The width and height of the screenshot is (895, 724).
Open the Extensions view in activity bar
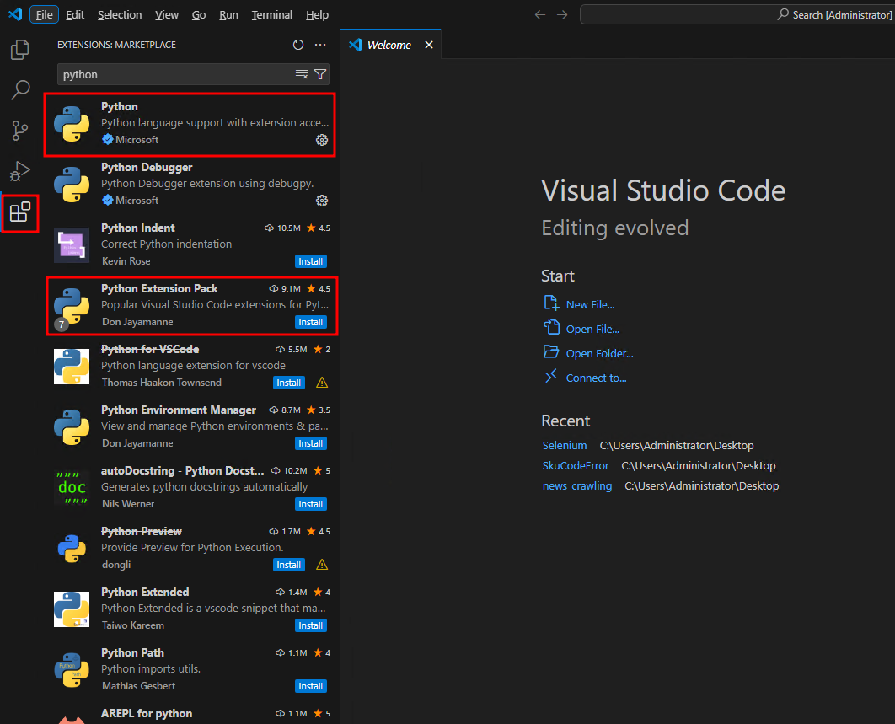(20, 212)
